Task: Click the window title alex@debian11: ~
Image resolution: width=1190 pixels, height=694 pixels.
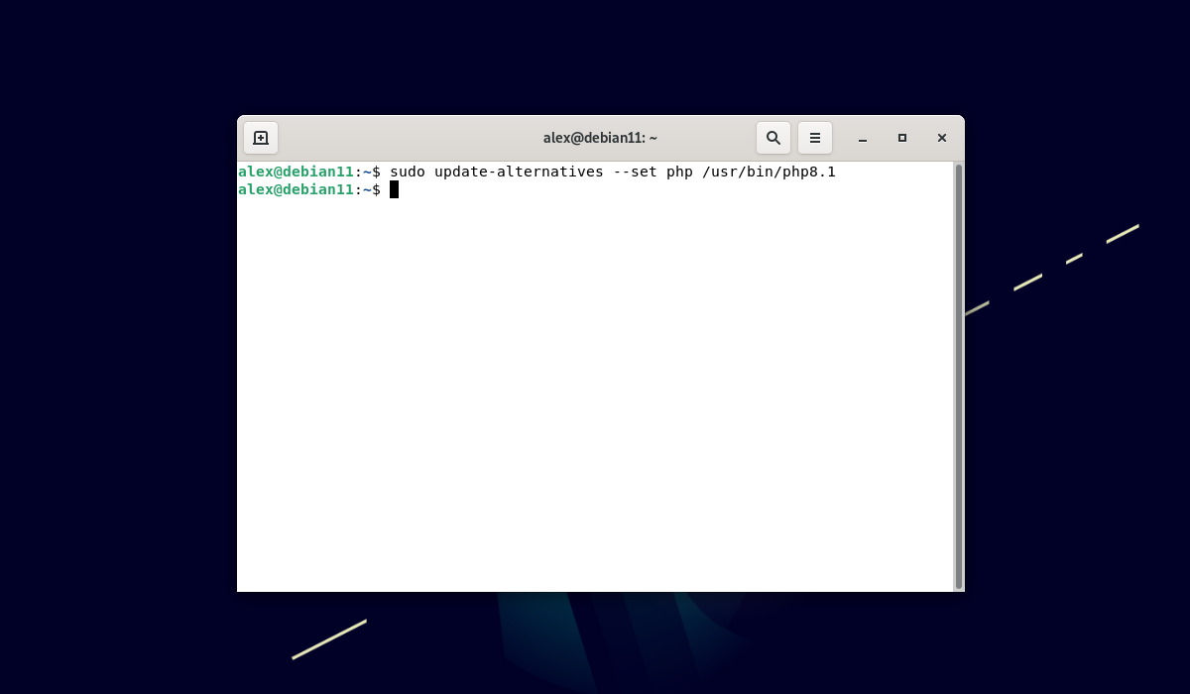Action: pyautogui.click(x=600, y=138)
